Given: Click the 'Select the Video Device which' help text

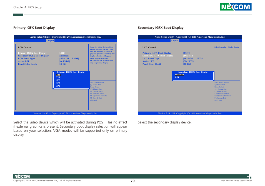Looking at the screenshot, I should coord(101,47).
